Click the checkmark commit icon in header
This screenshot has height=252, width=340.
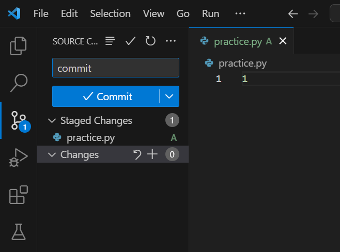click(130, 41)
